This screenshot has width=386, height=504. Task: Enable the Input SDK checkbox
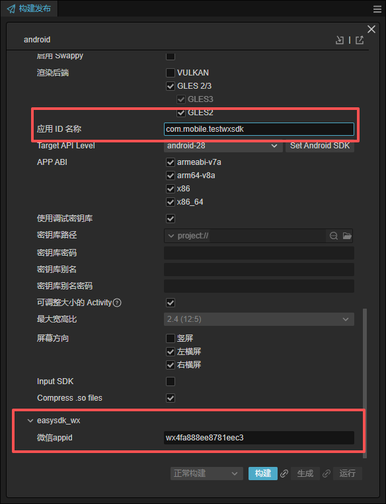171,381
